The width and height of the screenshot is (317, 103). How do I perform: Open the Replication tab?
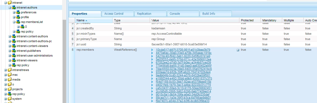(x=144, y=14)
